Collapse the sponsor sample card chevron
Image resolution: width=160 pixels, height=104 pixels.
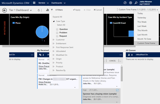pyautogui.click(x=117, y=86)
